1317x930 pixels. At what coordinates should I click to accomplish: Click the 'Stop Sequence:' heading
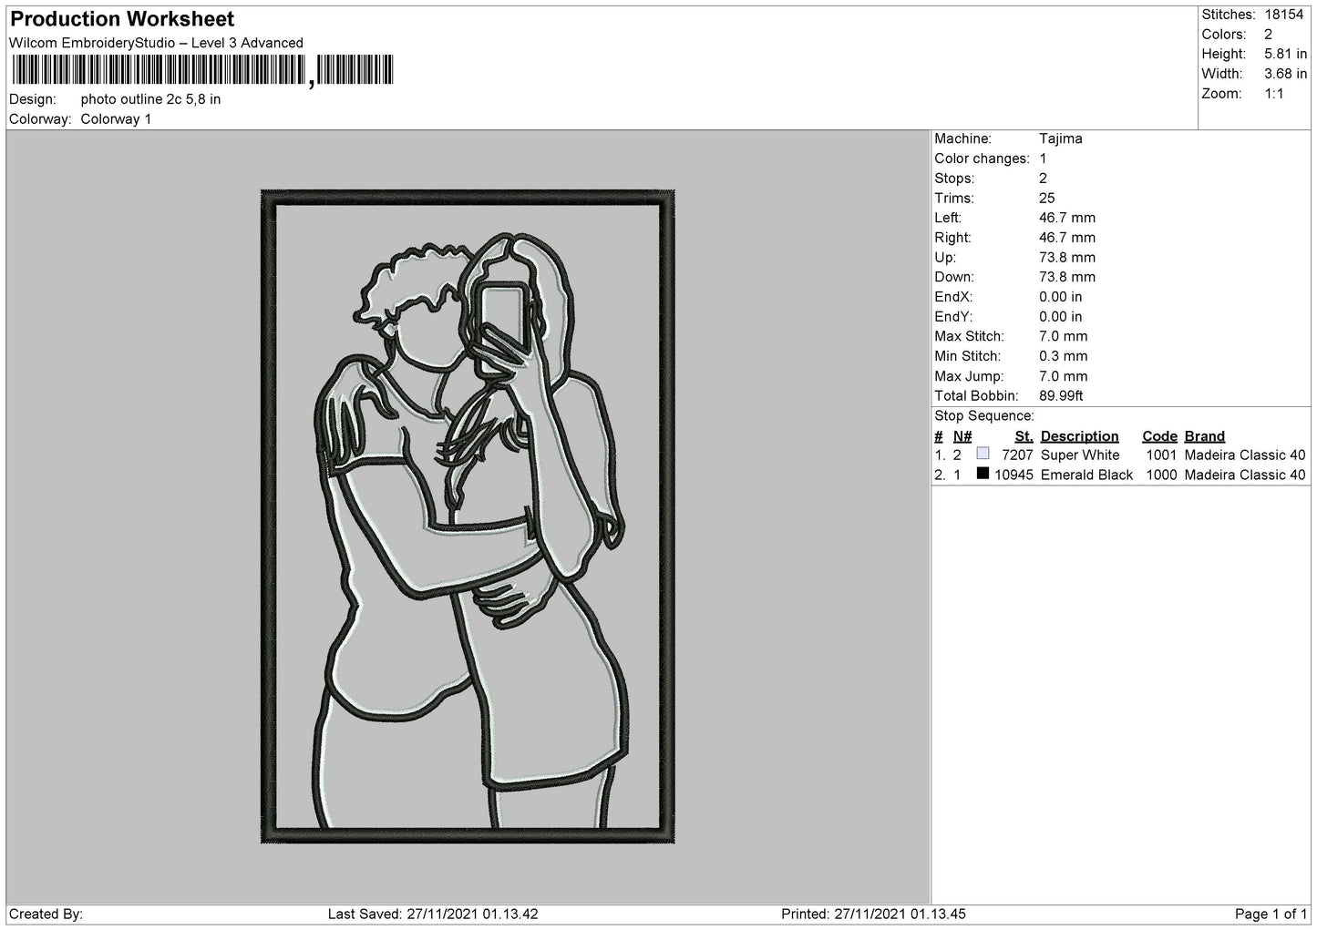point(983,416)
